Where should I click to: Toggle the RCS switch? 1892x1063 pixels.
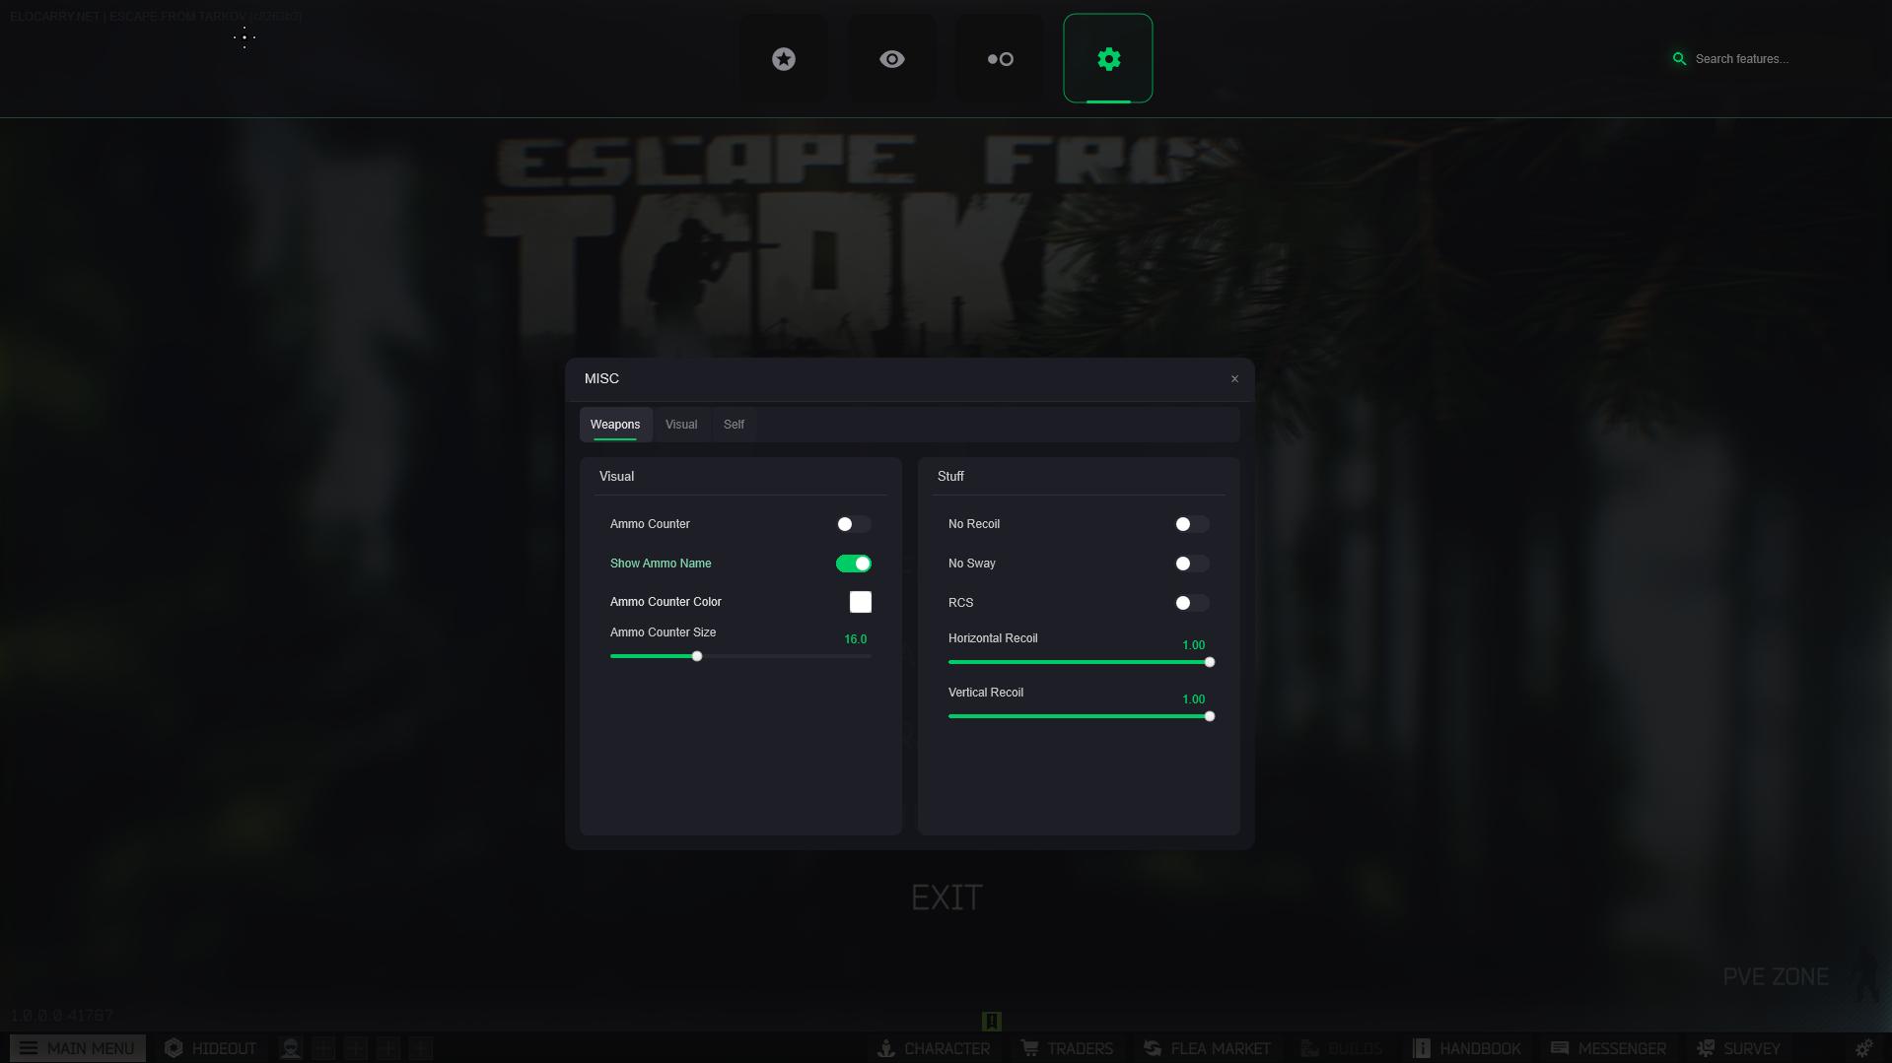(x=1191, y=603)
